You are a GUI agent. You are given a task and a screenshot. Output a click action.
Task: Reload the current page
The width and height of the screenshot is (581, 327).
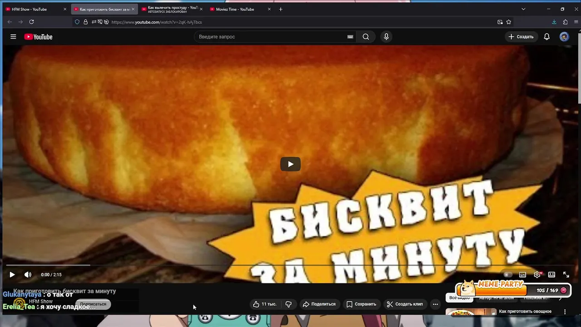31,22
